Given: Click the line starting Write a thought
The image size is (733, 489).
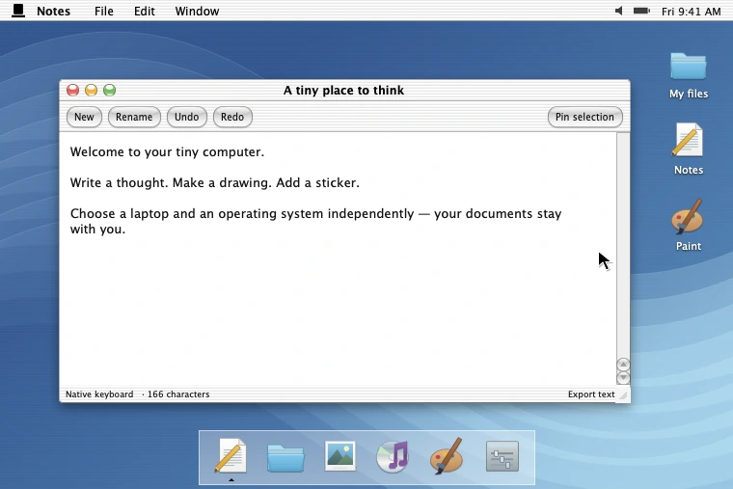Looking at the screenshot, I should tap(214, 183).
